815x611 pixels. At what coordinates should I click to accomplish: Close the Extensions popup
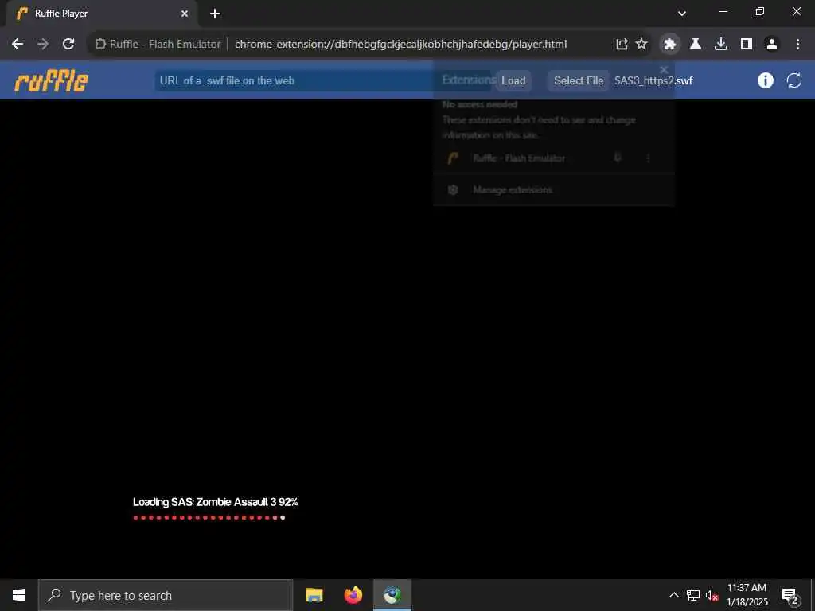click(664, 70)
